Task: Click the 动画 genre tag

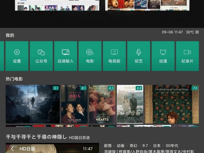Action: pos(121,146)
